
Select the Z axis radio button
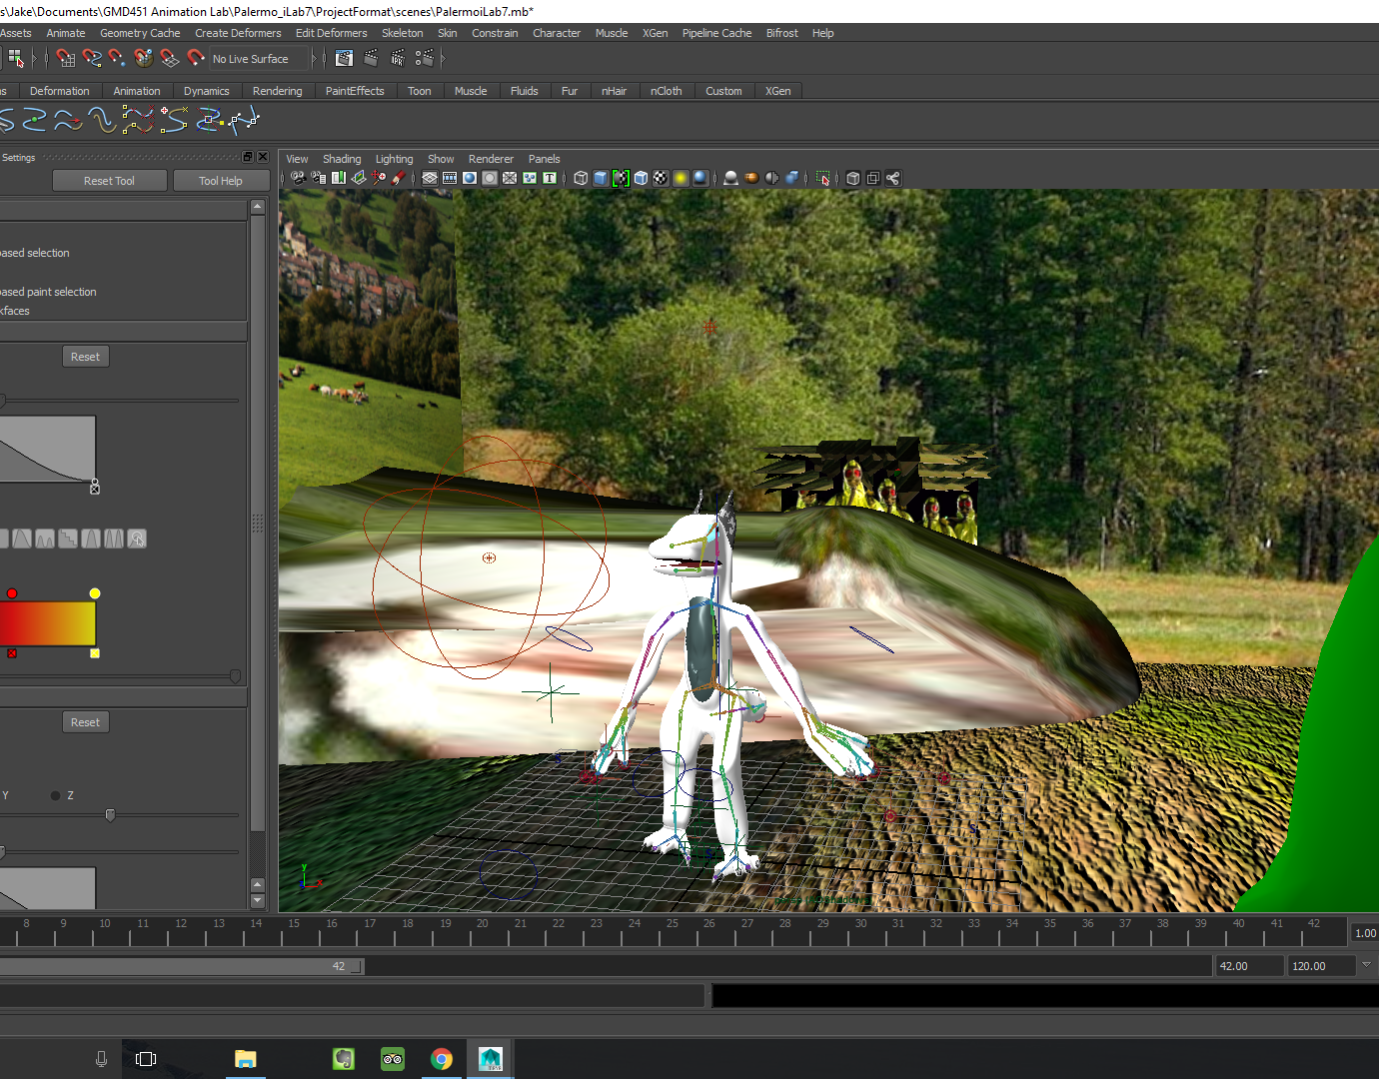(x=55, y=795)
